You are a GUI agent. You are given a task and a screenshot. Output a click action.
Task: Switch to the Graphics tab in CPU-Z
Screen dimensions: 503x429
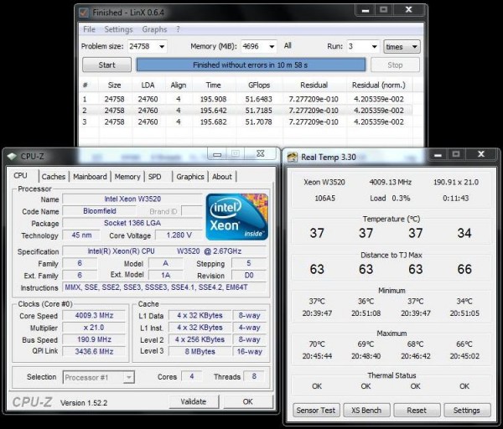click(190, 177)
